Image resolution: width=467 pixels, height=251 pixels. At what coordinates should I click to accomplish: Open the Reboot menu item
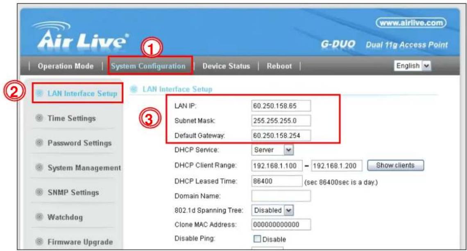point(279,66)
